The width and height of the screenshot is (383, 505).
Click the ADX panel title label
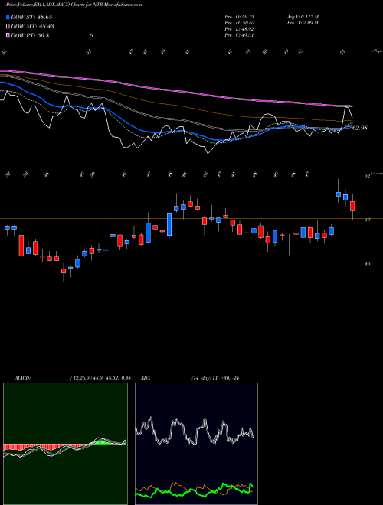146,378
